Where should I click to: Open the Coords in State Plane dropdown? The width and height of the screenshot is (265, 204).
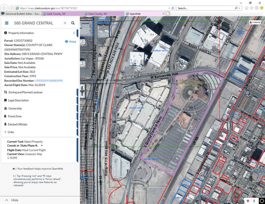[x=42, y=145]
